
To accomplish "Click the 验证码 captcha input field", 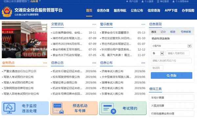I will (x=157, y=68).
